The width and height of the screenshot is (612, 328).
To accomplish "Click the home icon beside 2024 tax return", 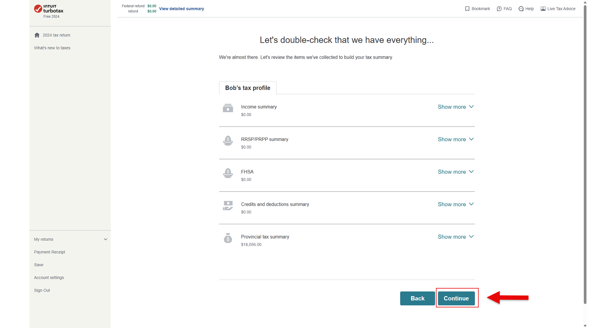I will (37, 35).
